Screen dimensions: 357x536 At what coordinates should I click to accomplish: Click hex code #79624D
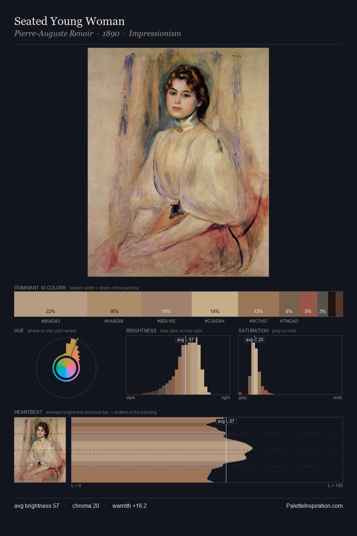coord(289,321)
